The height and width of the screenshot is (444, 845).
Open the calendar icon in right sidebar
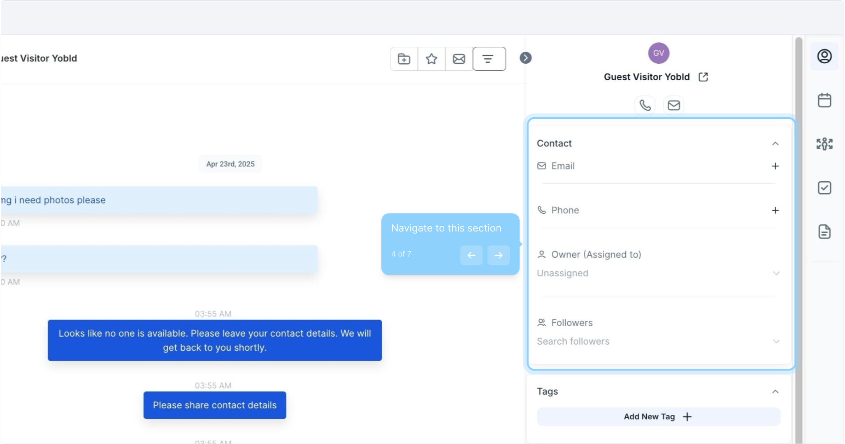(x=824, y=100)
